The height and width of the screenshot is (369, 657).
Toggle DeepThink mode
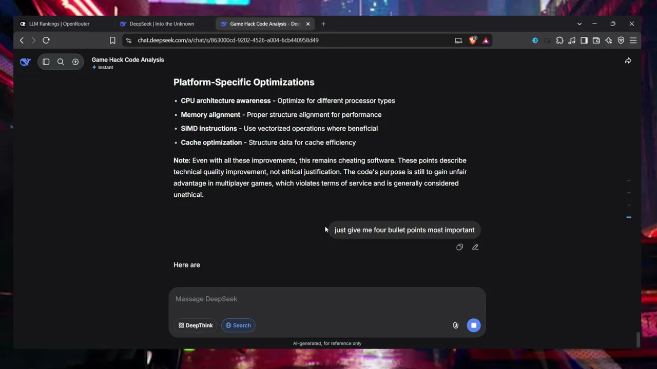pos(196,325)
